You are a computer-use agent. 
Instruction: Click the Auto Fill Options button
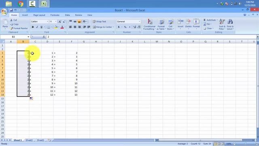click(x=31, y=99)
